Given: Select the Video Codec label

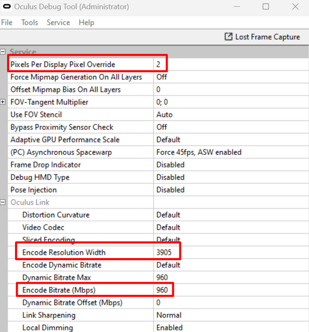Looking at the screenshot, I should 43,227.
